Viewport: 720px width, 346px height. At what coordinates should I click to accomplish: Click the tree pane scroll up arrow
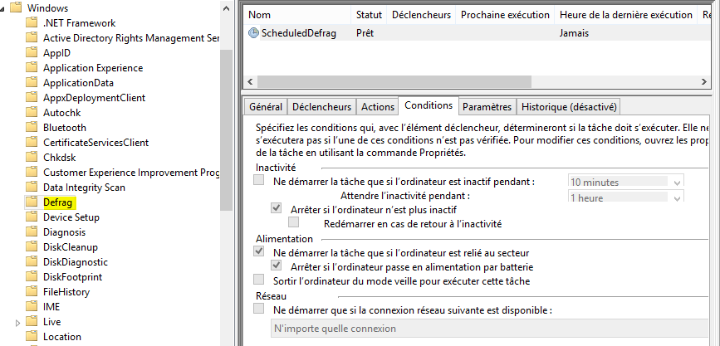pyautogui.click(x=226, y=8)
